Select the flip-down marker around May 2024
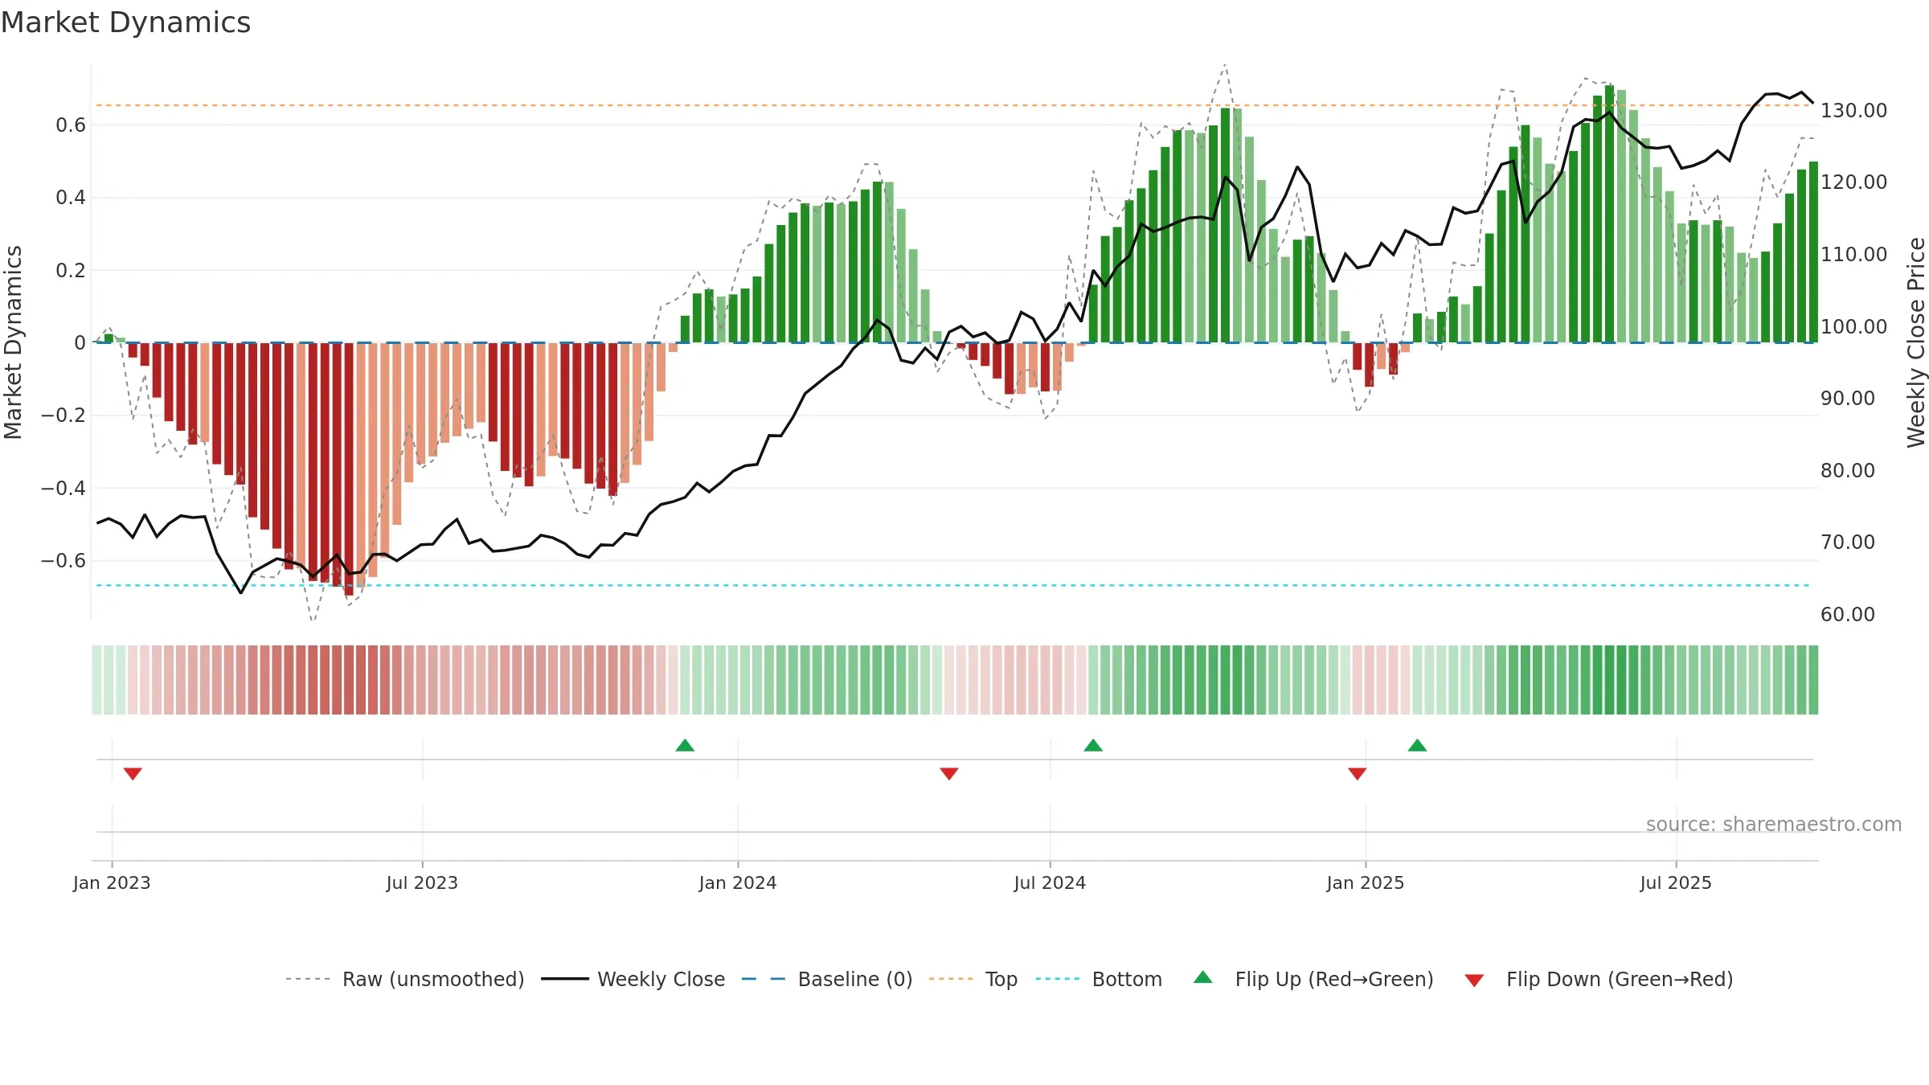Viewport: 1929px width, 1085px height. [949, 774]
